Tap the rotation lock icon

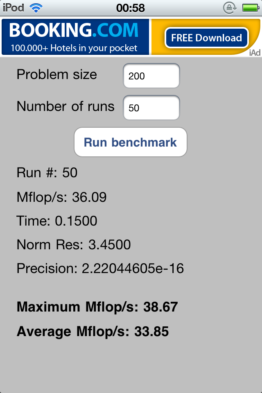(230, 8)
